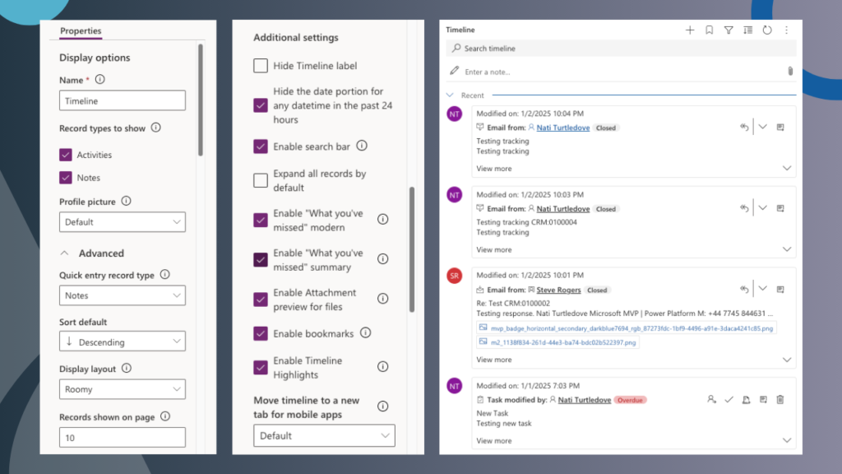Open the timeline more commands menu
The image size is (842, 474).
[787, 30]
